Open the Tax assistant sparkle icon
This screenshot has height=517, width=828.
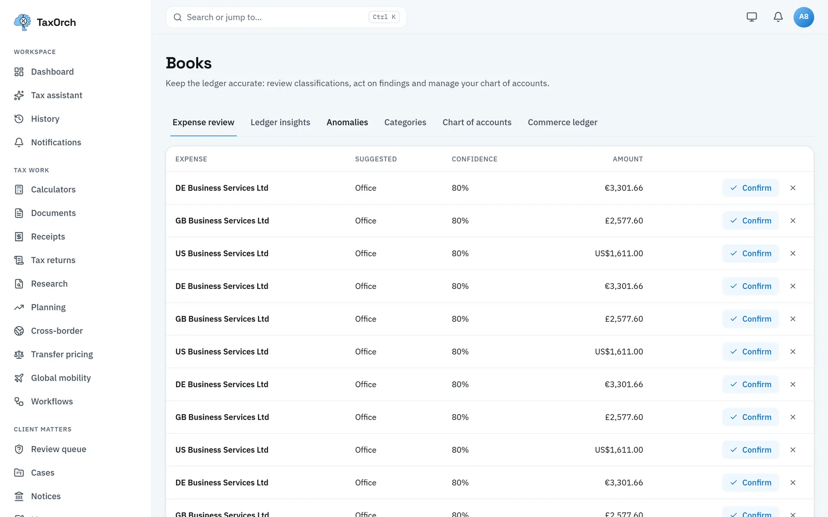click(19, 95)
